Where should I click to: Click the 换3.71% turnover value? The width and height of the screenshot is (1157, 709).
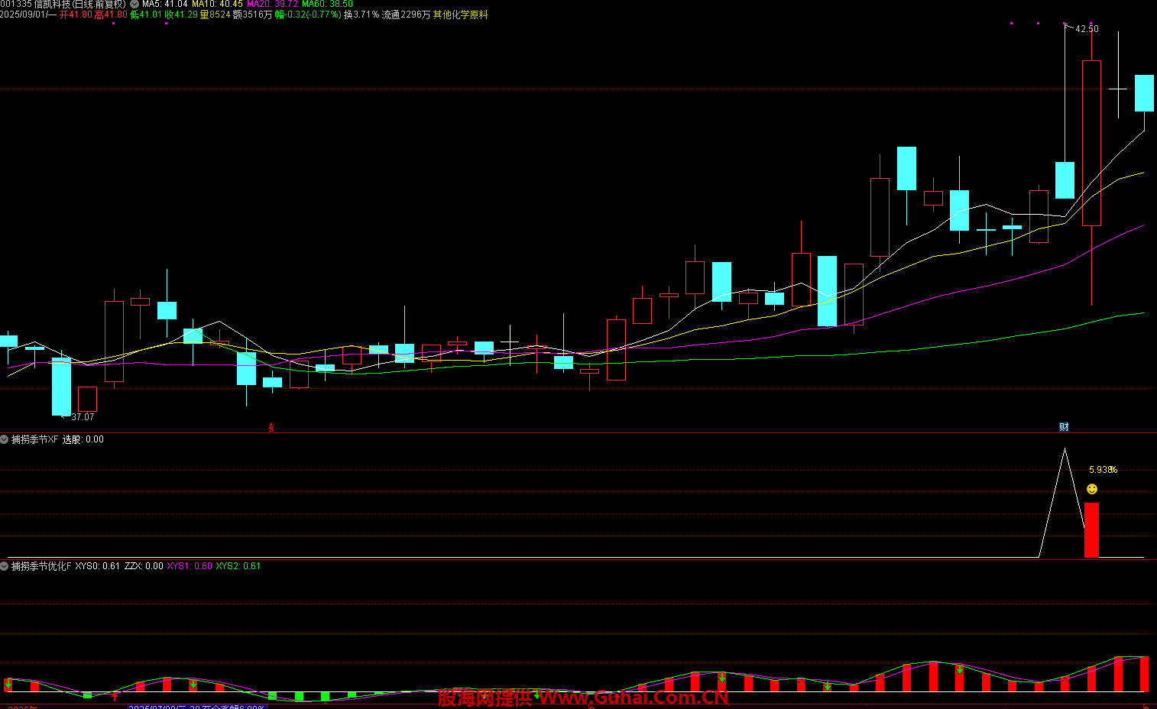(x=361, y=15)
